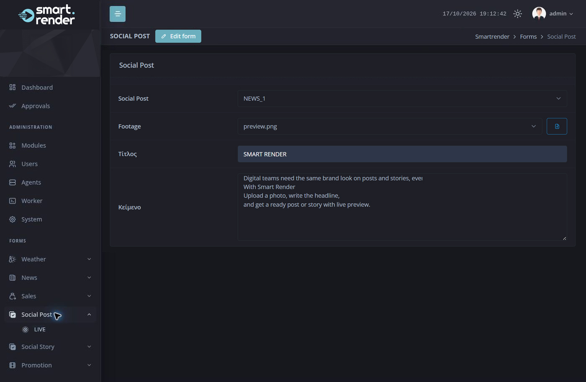This screenshot has width=586, height=382.
Task: Go to Approvals page
Action: click(x=50, y=106)
